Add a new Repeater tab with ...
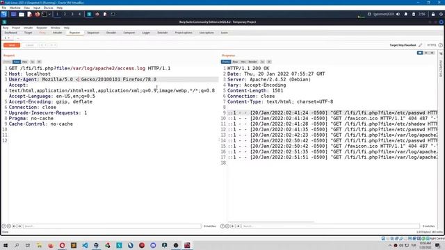This screenshot has height=250, width=445. click(x=17, y=38)
